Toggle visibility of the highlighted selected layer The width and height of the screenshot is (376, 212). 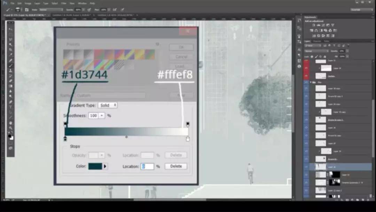point(306,167)
